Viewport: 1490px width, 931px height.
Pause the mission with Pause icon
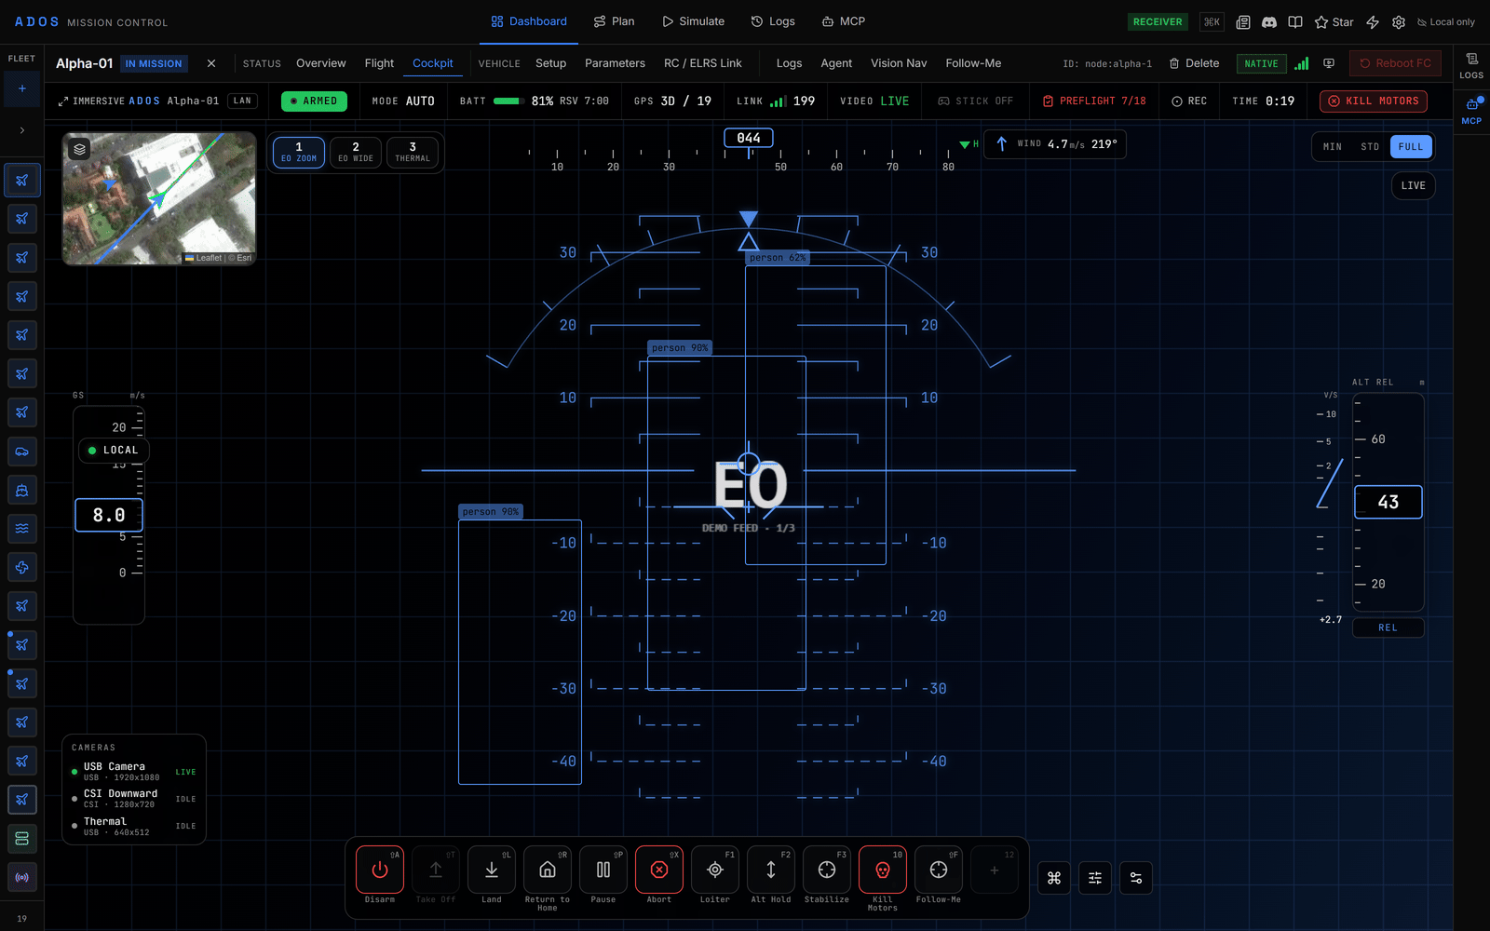(603, 870)
